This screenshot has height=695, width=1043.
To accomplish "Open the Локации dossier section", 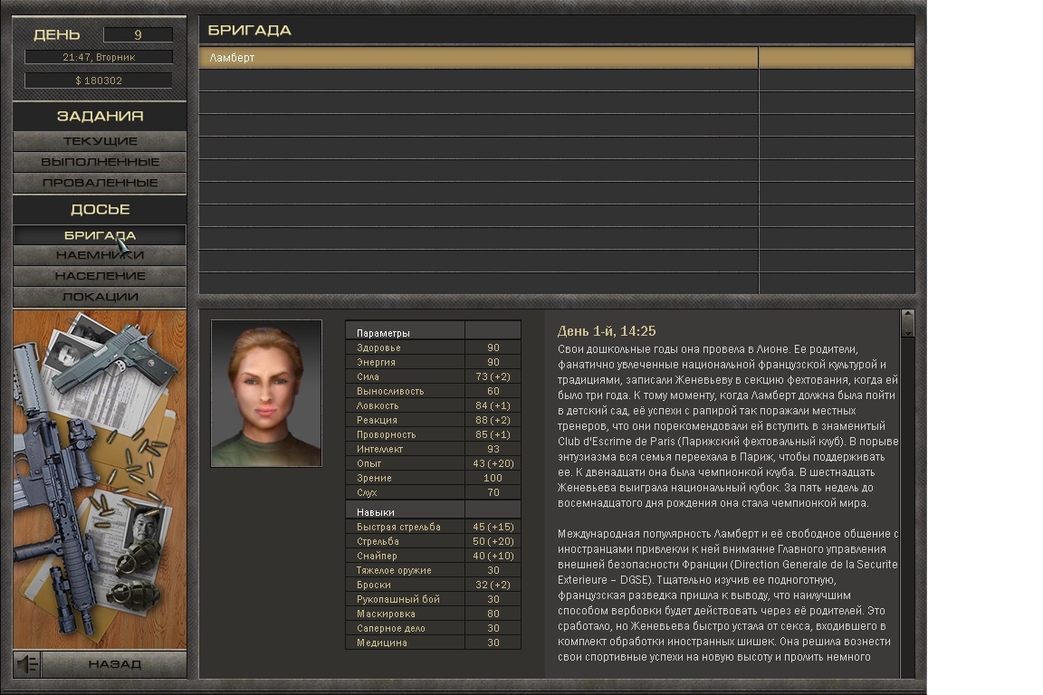I will pyautogui.click(x=100, y=297).
